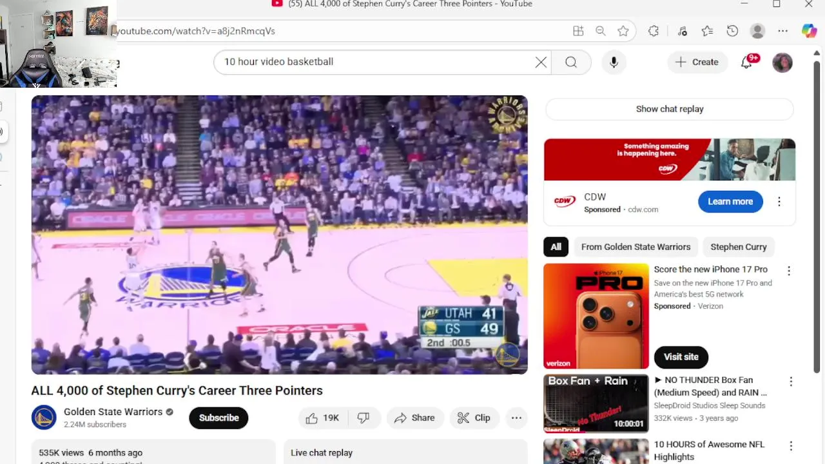Open options for NO THUNDER Box Fan video

click(x=791, y=382)
